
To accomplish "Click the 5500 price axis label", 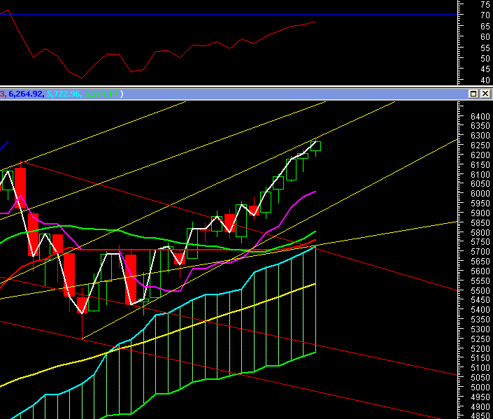I will pyautogui.click(x=480, y=291).
